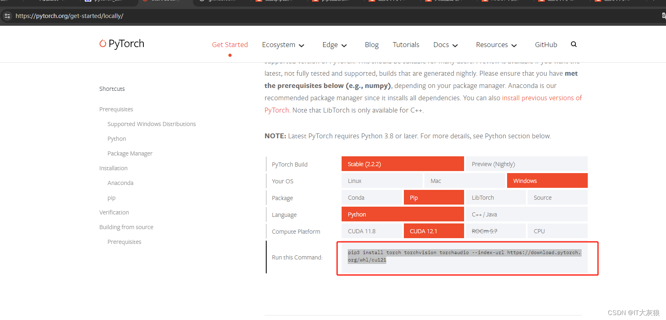Choose Linux as your OS

tap(382, 180)
